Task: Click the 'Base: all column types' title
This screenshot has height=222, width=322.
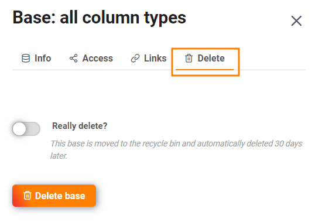Action: [99, 18]
